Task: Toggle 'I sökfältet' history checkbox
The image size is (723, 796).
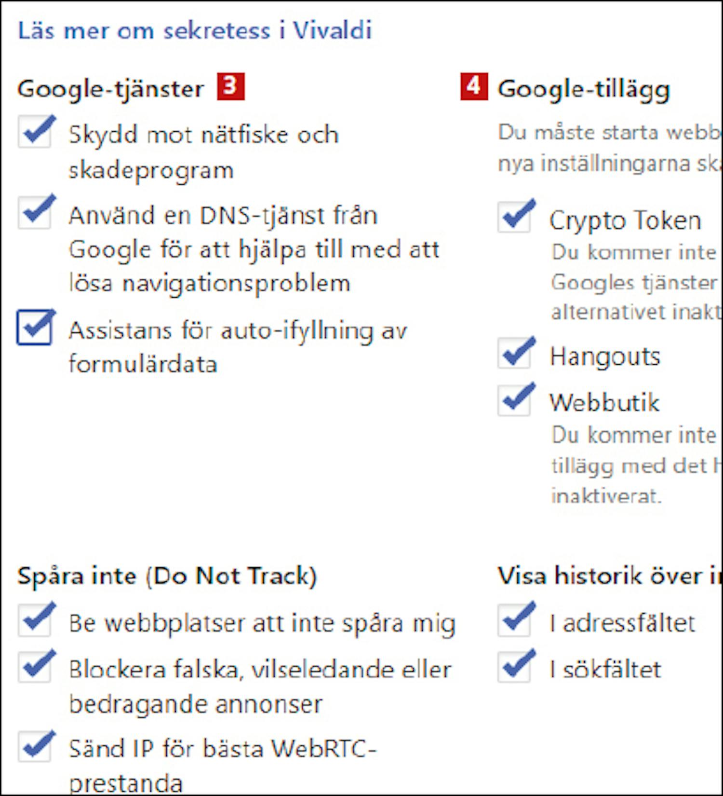Action: (x=514, y=666)
